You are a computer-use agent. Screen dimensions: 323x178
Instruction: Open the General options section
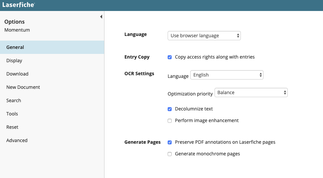click(15, 47)
